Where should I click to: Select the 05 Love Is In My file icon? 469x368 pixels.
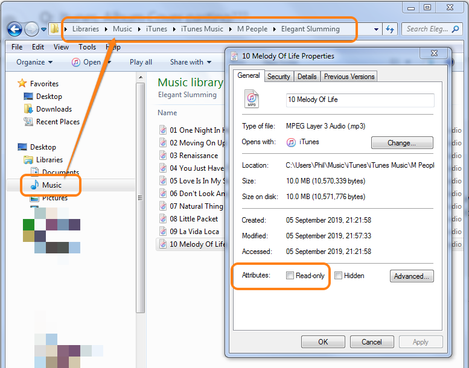coord(163,180)
